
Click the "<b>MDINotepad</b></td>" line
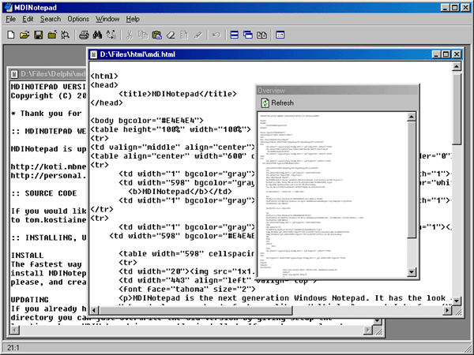click(180, 192)
